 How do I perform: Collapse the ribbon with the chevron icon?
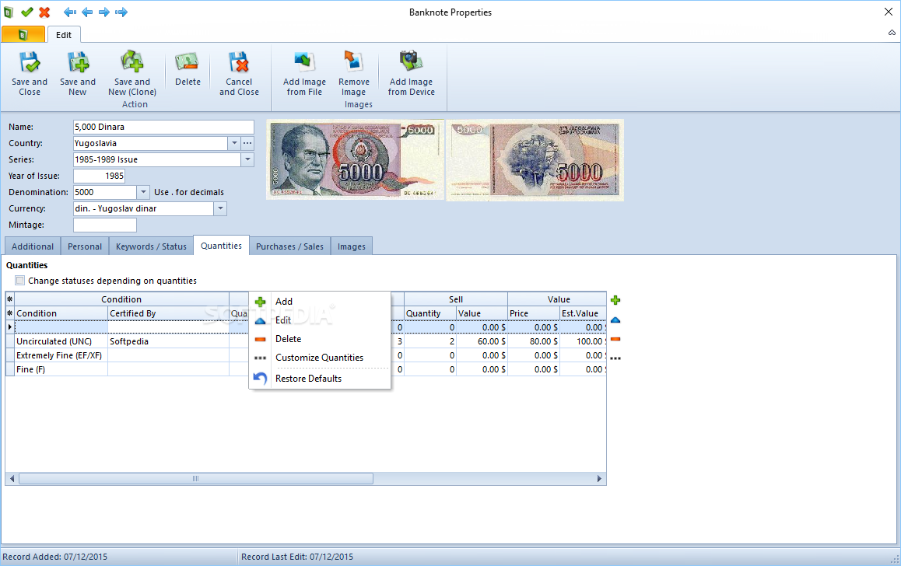click(892, 33)
